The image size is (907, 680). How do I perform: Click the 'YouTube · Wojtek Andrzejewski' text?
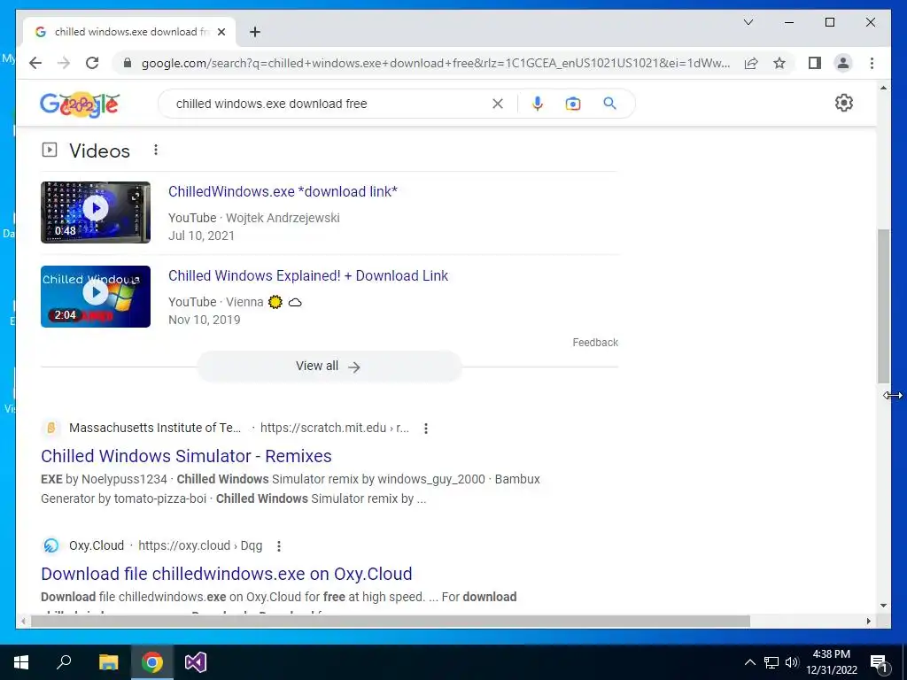pyautogui.click(x=254, y=218)
